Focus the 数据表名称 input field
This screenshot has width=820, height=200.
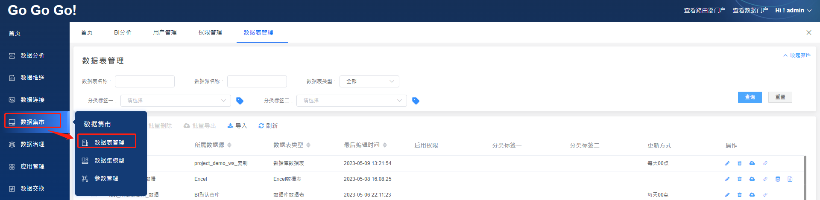point(145,81)
